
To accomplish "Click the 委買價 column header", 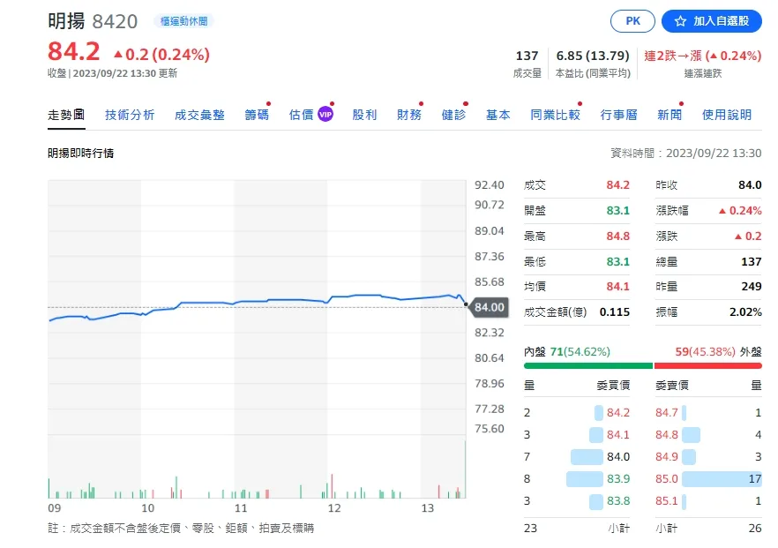I will [x=613, y=385].
